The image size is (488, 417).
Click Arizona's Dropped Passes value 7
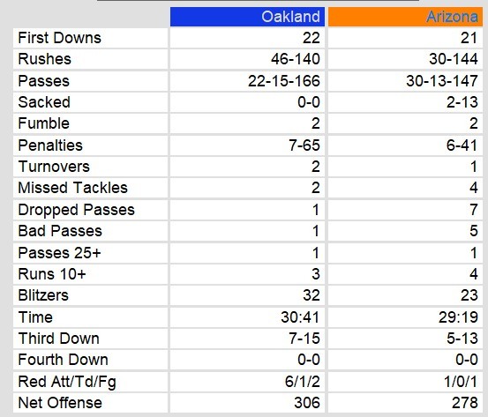[474, 210]
